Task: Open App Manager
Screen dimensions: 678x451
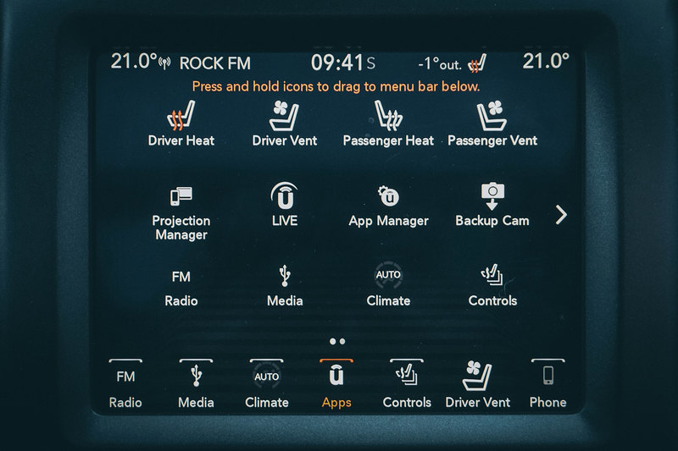Action: [x=388, y=206]
